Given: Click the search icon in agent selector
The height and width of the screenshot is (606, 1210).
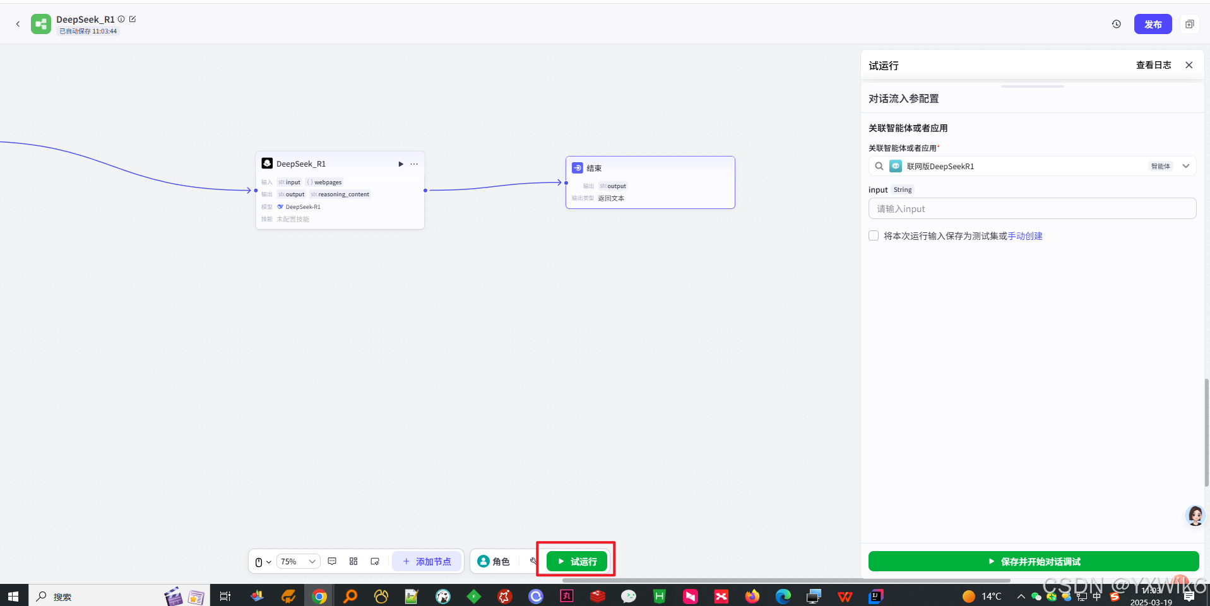Looking at the screenshot, I should pos(879,166).
